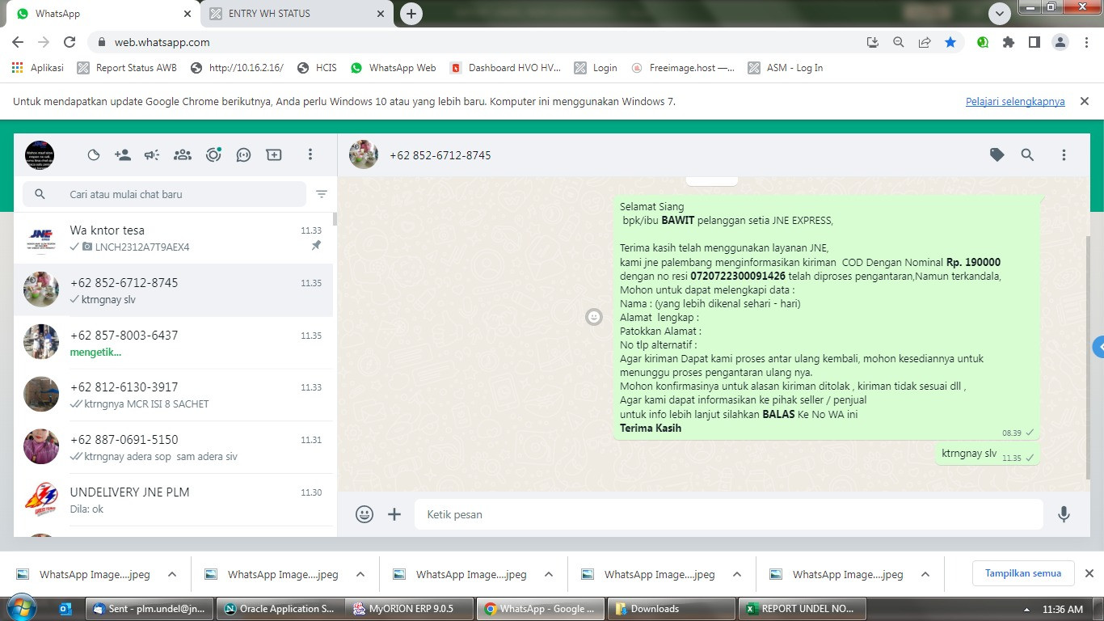Open the Report Status AWB bookmark
The image size is (1104, 621).
pyautogui.click(x=127, y=68)
